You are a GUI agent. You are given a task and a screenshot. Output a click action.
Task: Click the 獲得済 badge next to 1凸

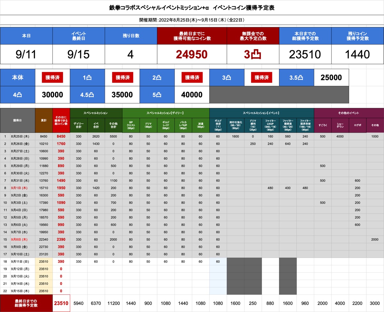tap(122, 77)
